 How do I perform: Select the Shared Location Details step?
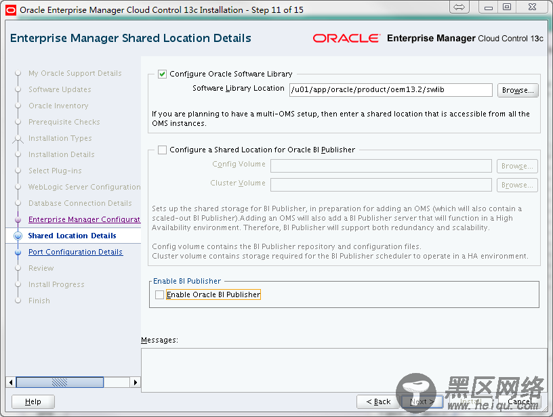pos(73,236)
